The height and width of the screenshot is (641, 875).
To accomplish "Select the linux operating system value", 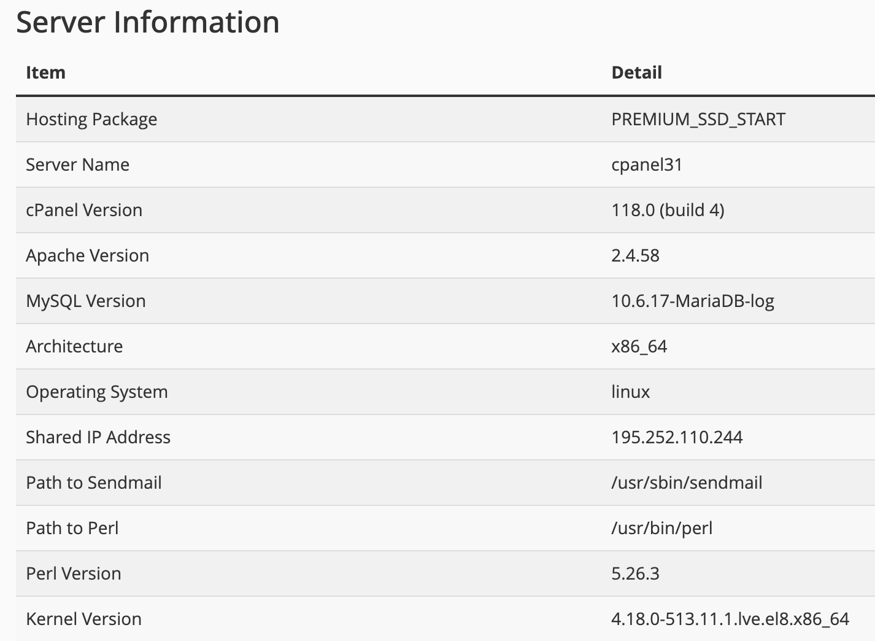I will 630,392.
